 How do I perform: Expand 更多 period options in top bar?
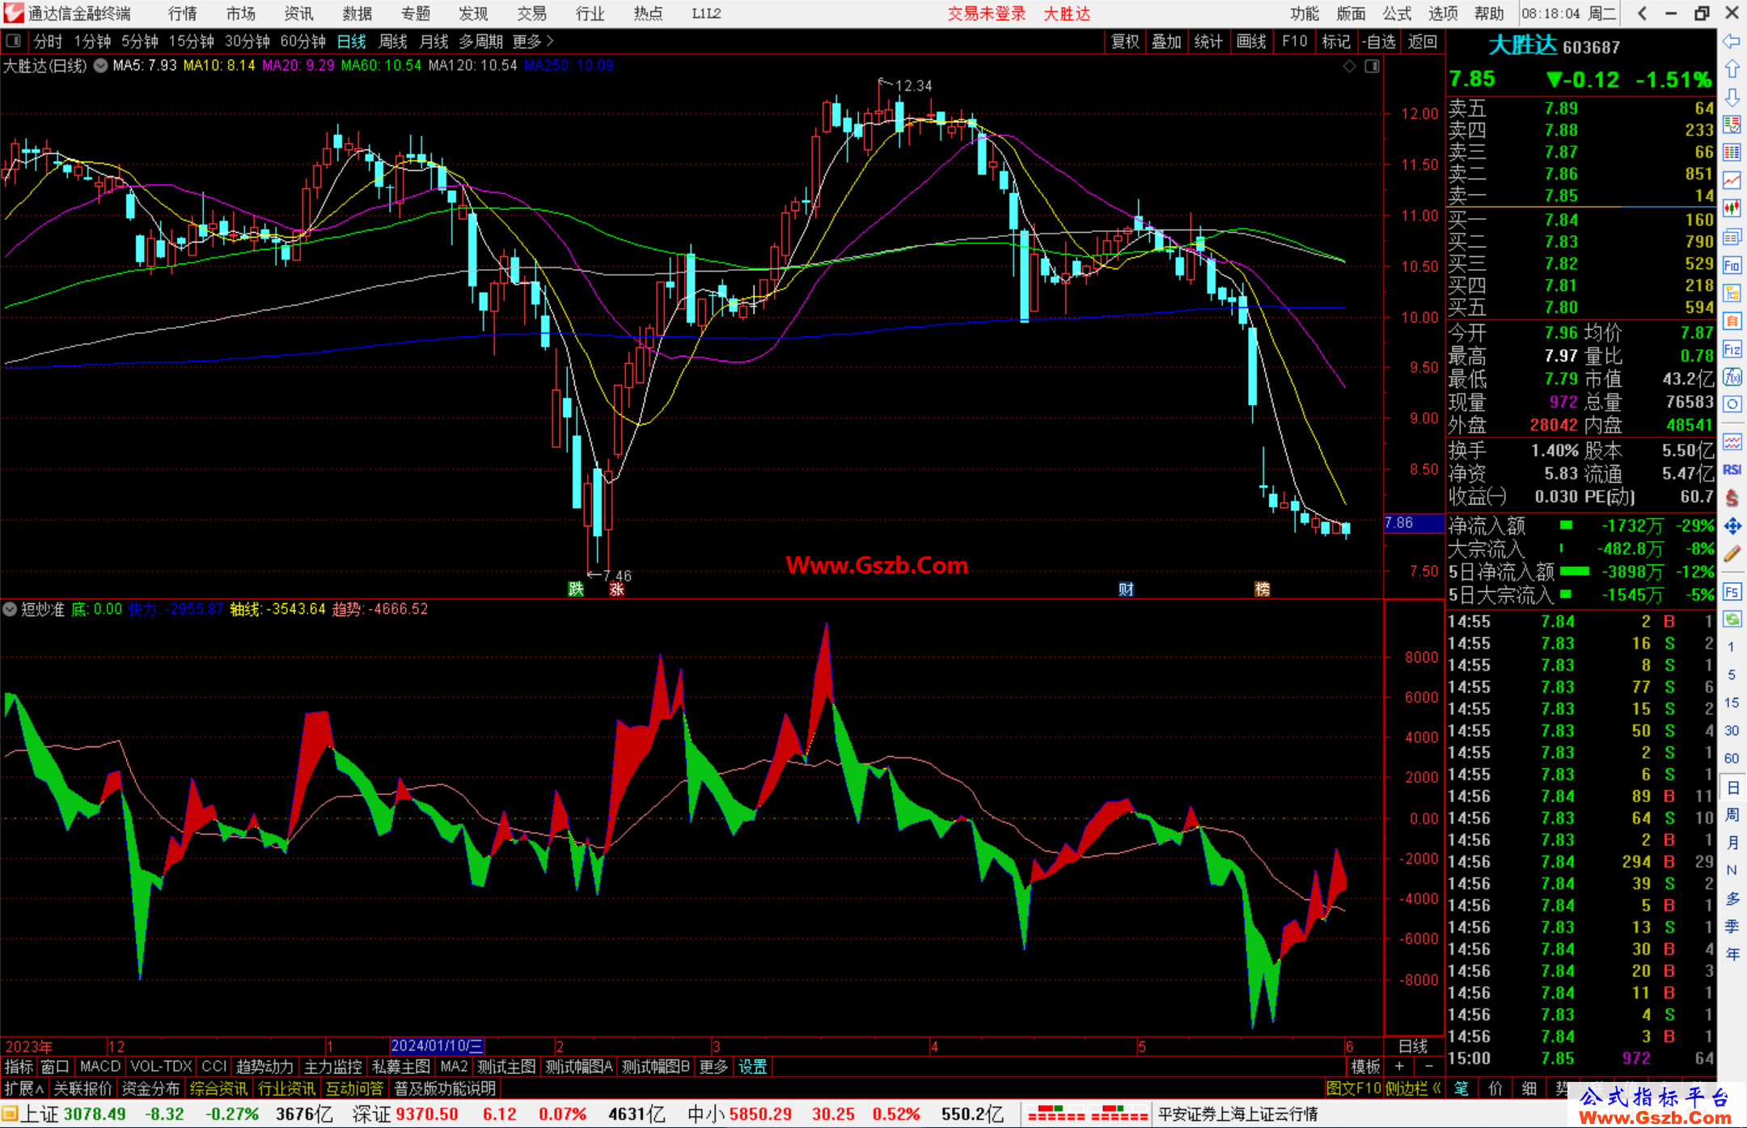[x=533, y=41]
